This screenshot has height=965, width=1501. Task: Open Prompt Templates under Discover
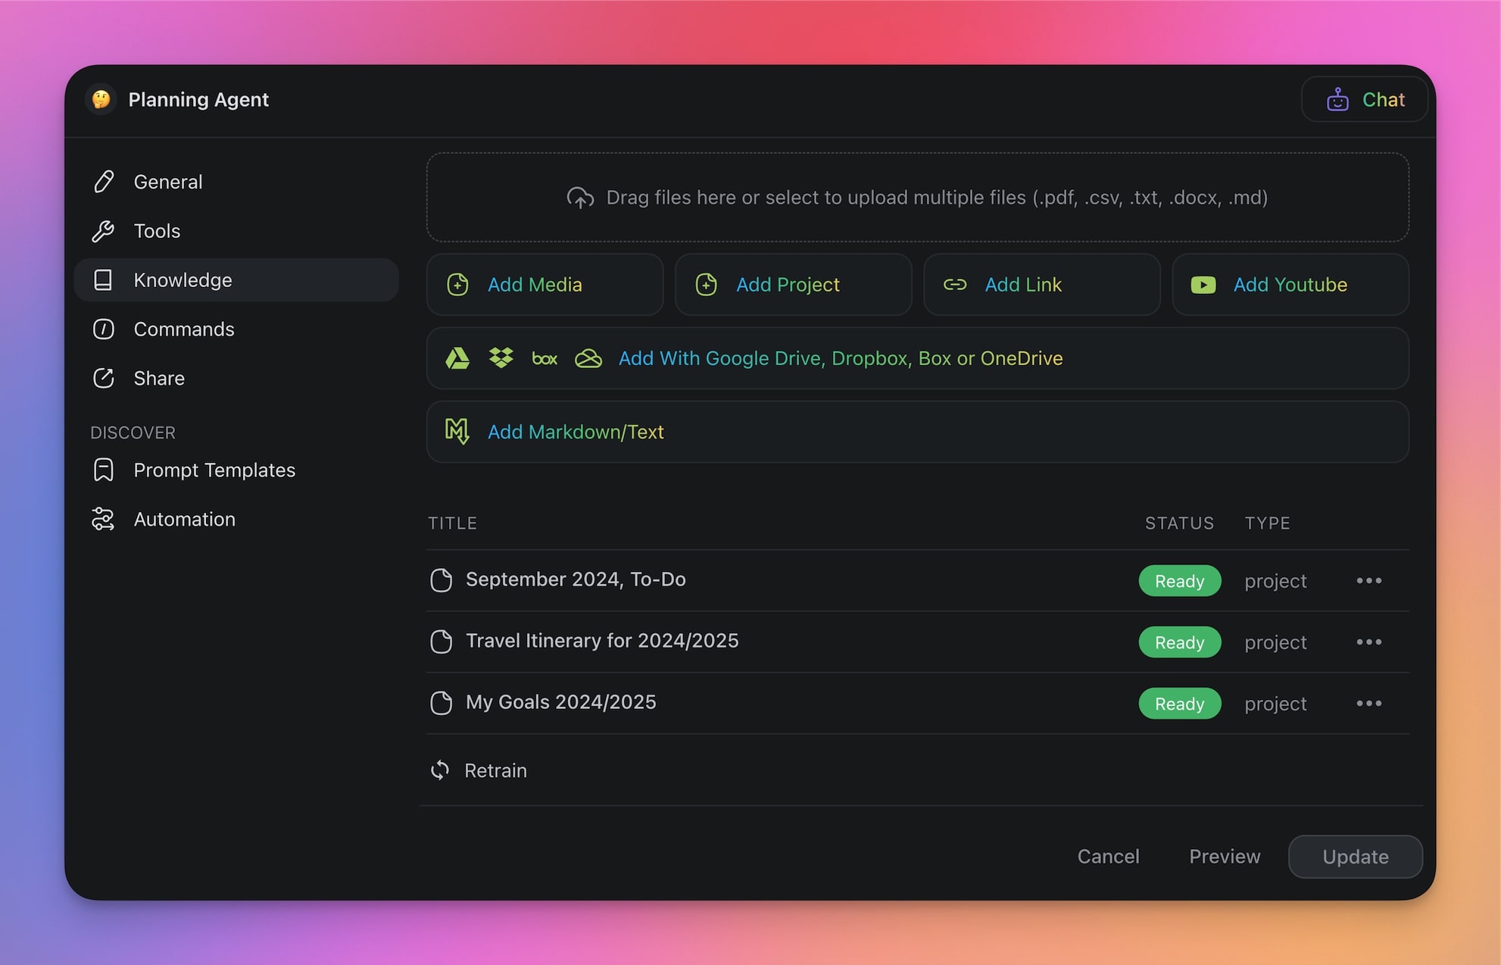tap(214, 470)
